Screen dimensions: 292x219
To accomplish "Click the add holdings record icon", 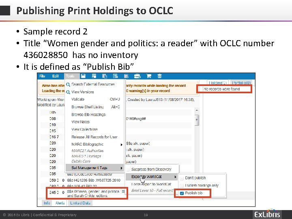I will pyautogui.click(x=116, y=76).
